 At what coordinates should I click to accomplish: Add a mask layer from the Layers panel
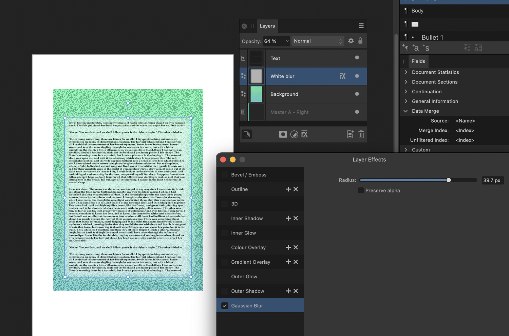click(x=283, y=134)
